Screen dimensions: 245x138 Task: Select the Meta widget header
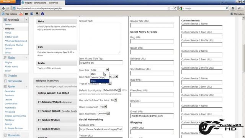coord(57,21)
